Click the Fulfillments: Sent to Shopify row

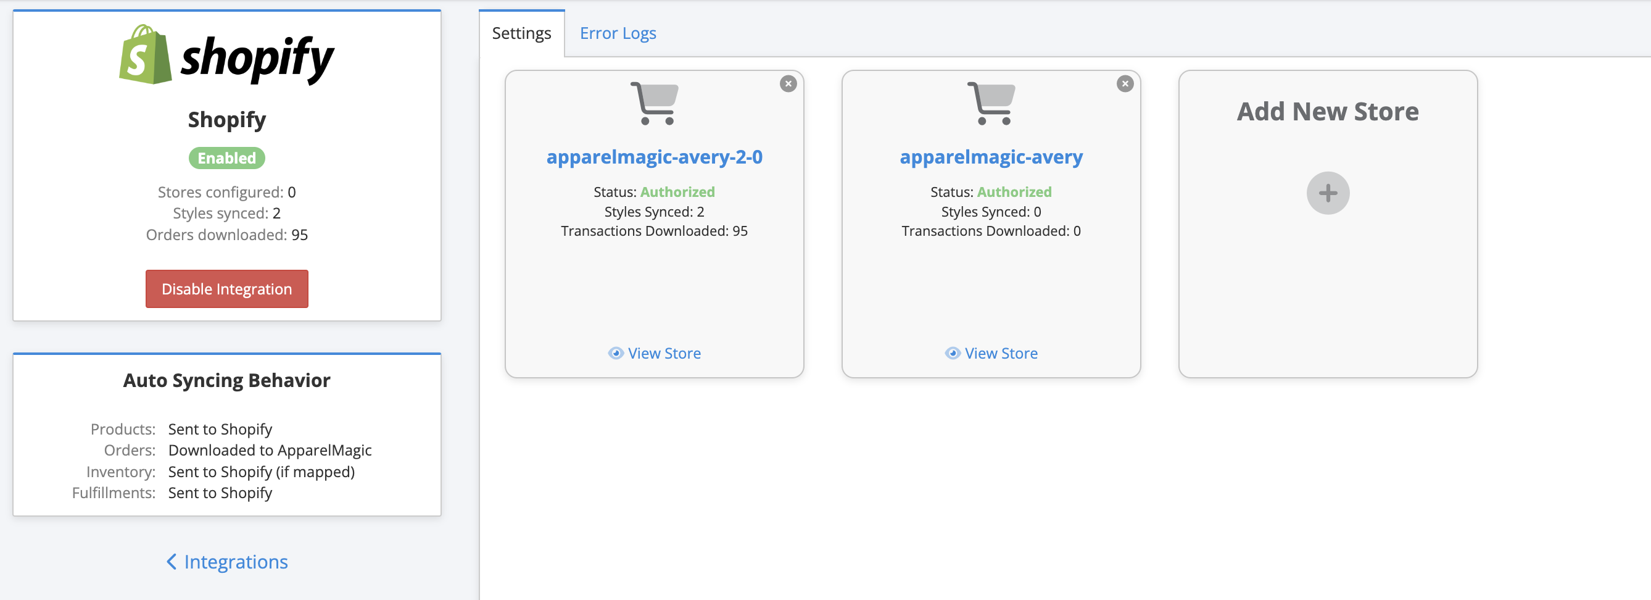pyautogui.click(x=172, y=493)
